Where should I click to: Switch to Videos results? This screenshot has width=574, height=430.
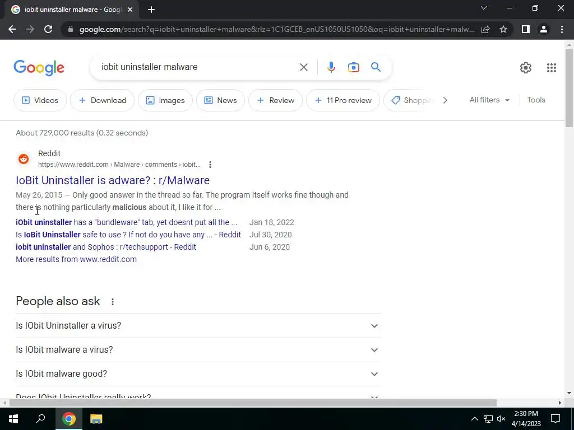coord(40,100)
